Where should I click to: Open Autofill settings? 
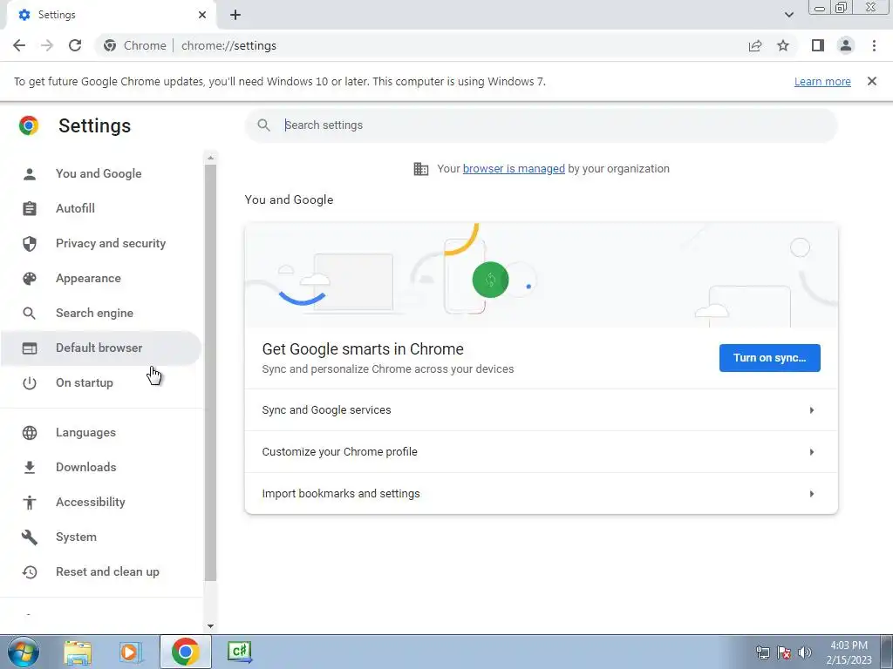101,208
